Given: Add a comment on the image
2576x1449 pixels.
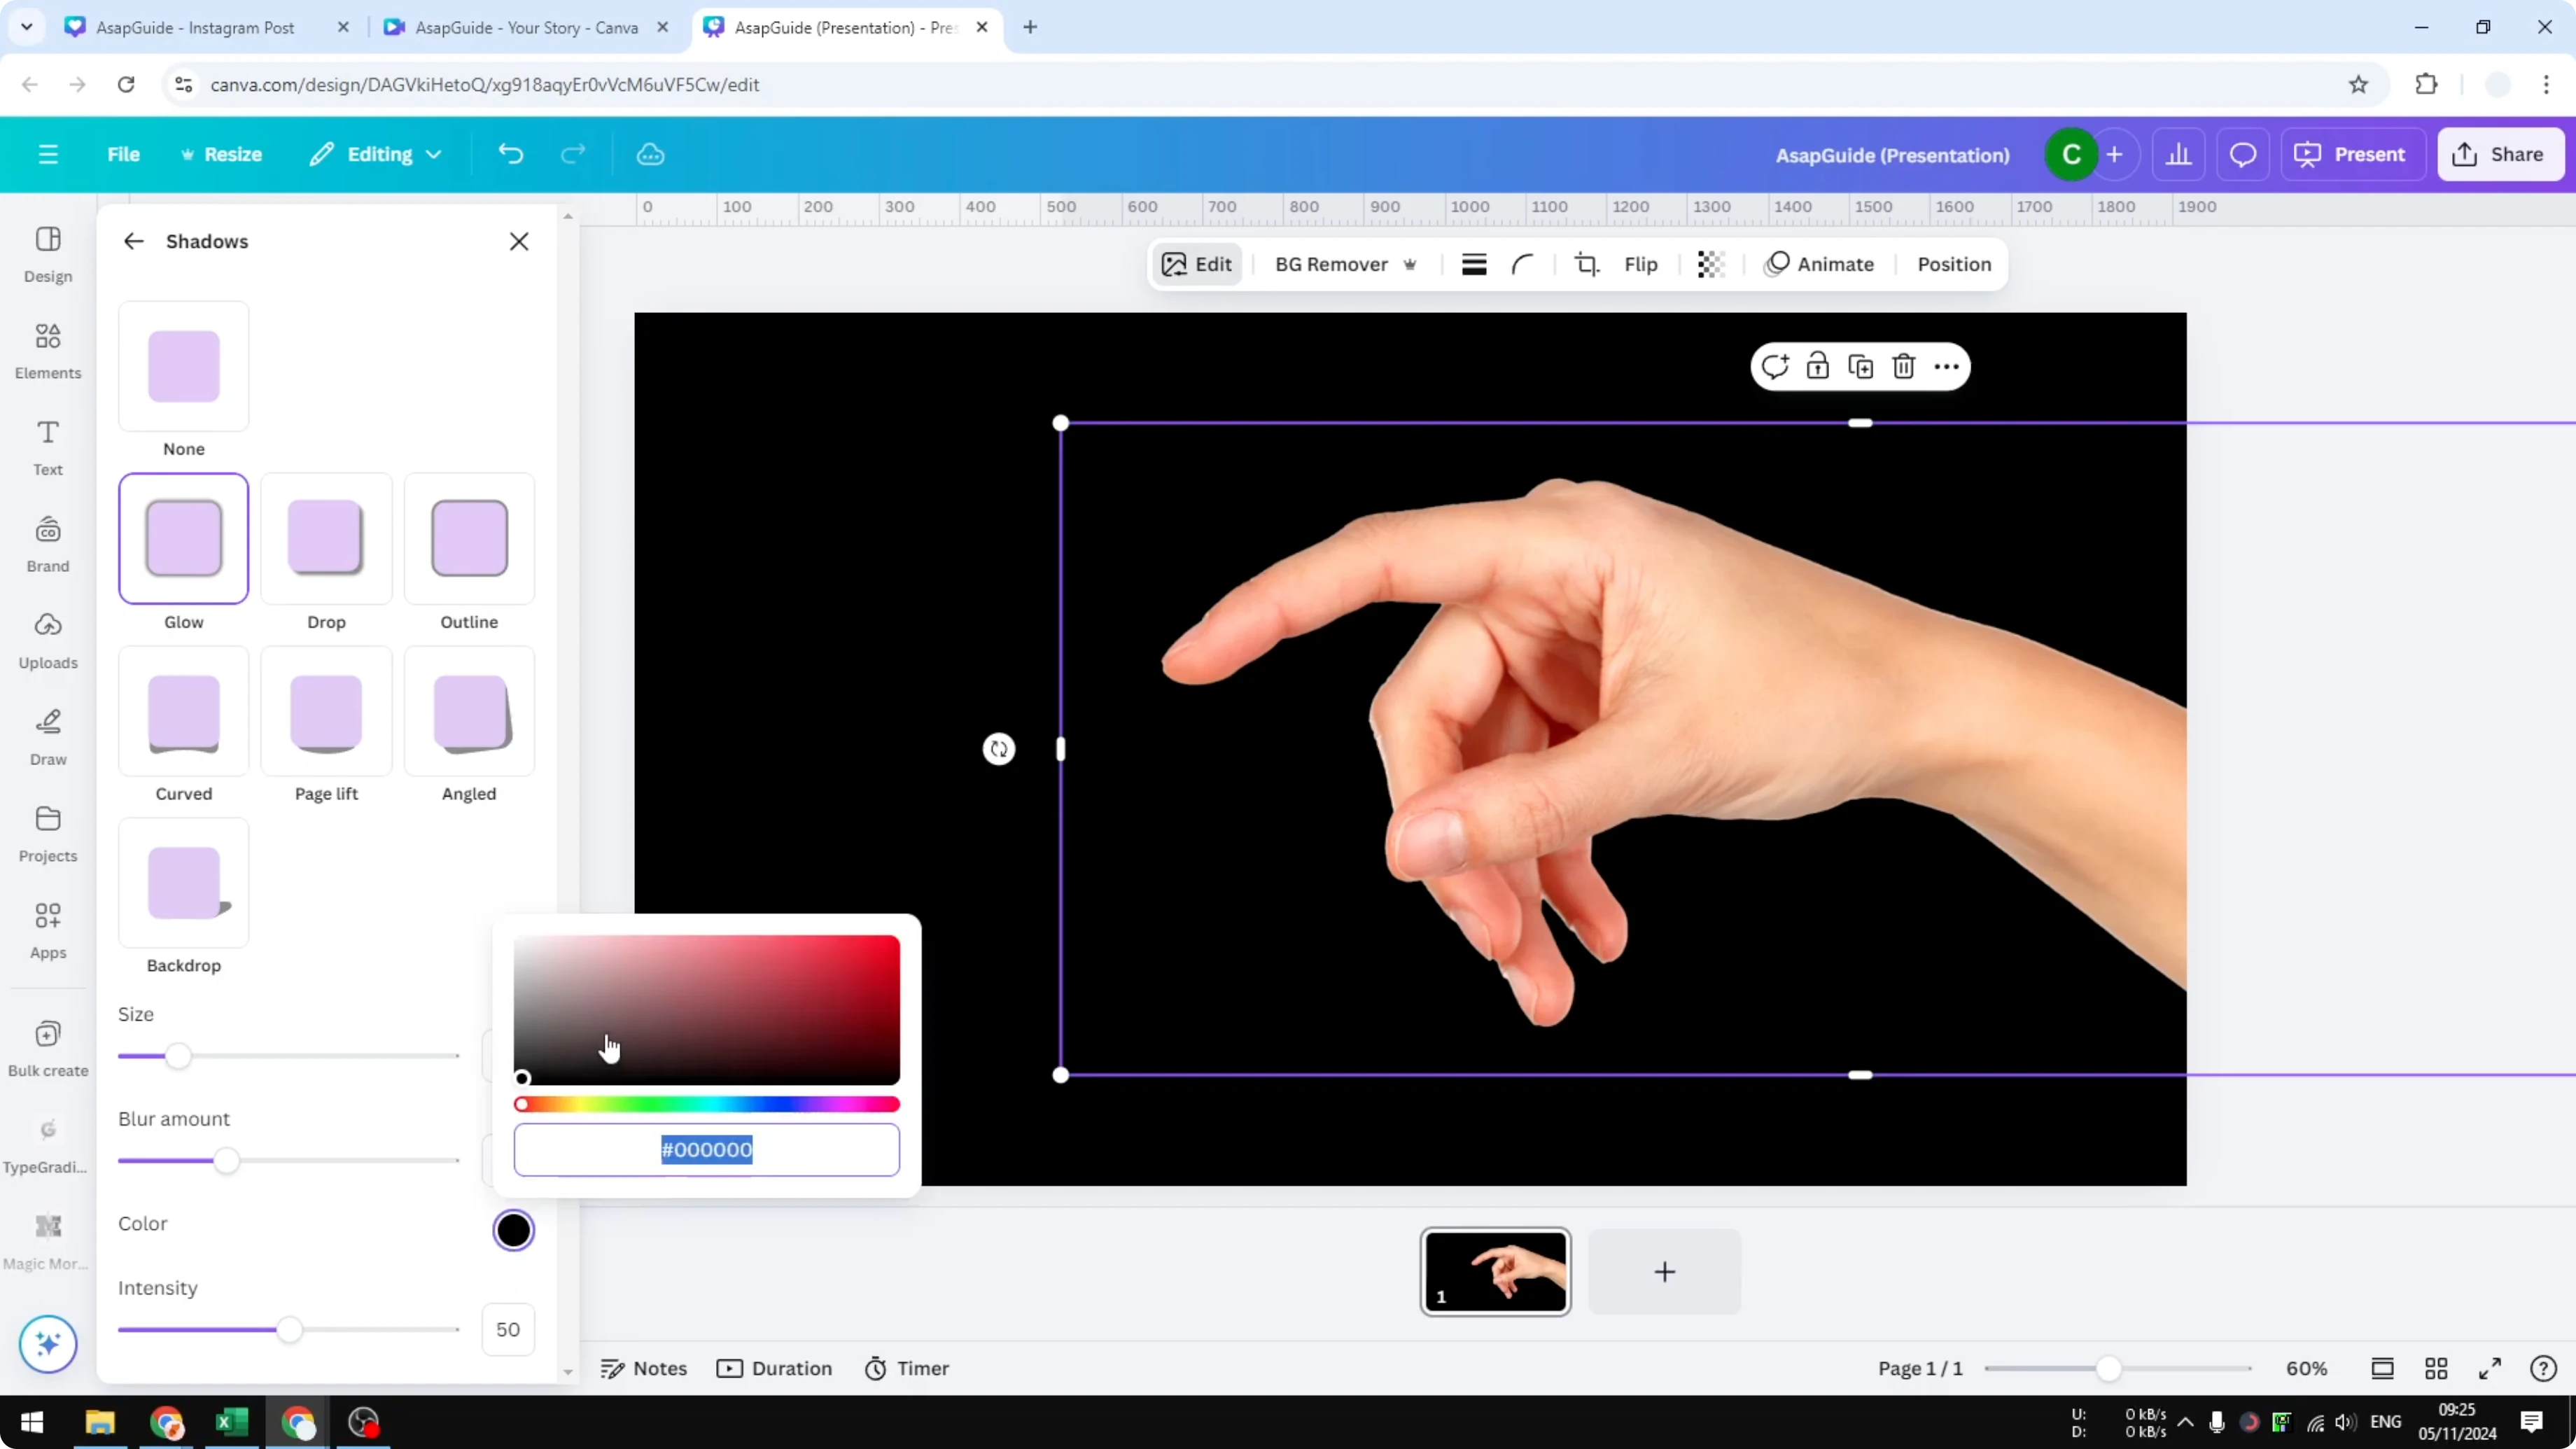Looking at the screenshot, I should [1775, 366].
